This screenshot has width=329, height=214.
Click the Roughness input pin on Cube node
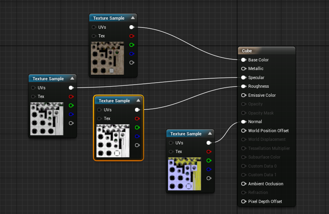click(243, 87)
